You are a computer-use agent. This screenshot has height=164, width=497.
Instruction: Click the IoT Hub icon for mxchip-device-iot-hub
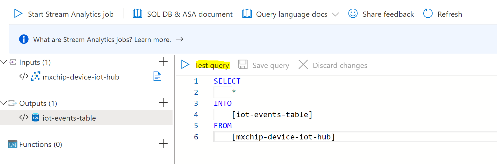point(35,76)
